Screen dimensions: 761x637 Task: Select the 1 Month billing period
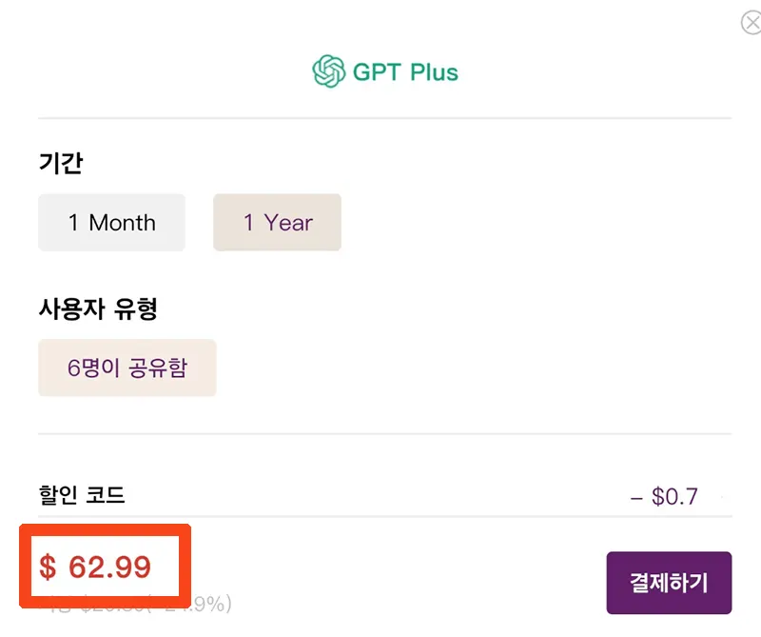pos(111,222)
